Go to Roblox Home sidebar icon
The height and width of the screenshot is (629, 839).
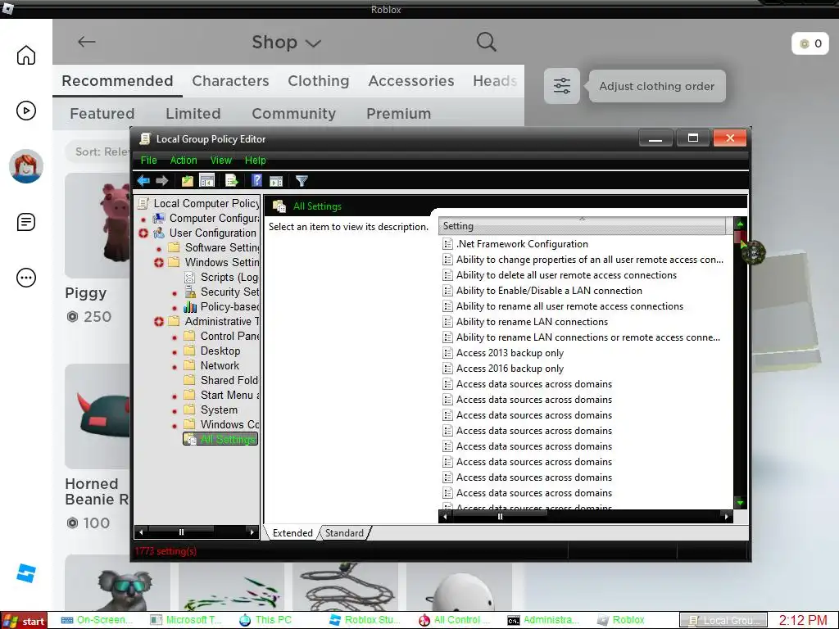[25, 55]
